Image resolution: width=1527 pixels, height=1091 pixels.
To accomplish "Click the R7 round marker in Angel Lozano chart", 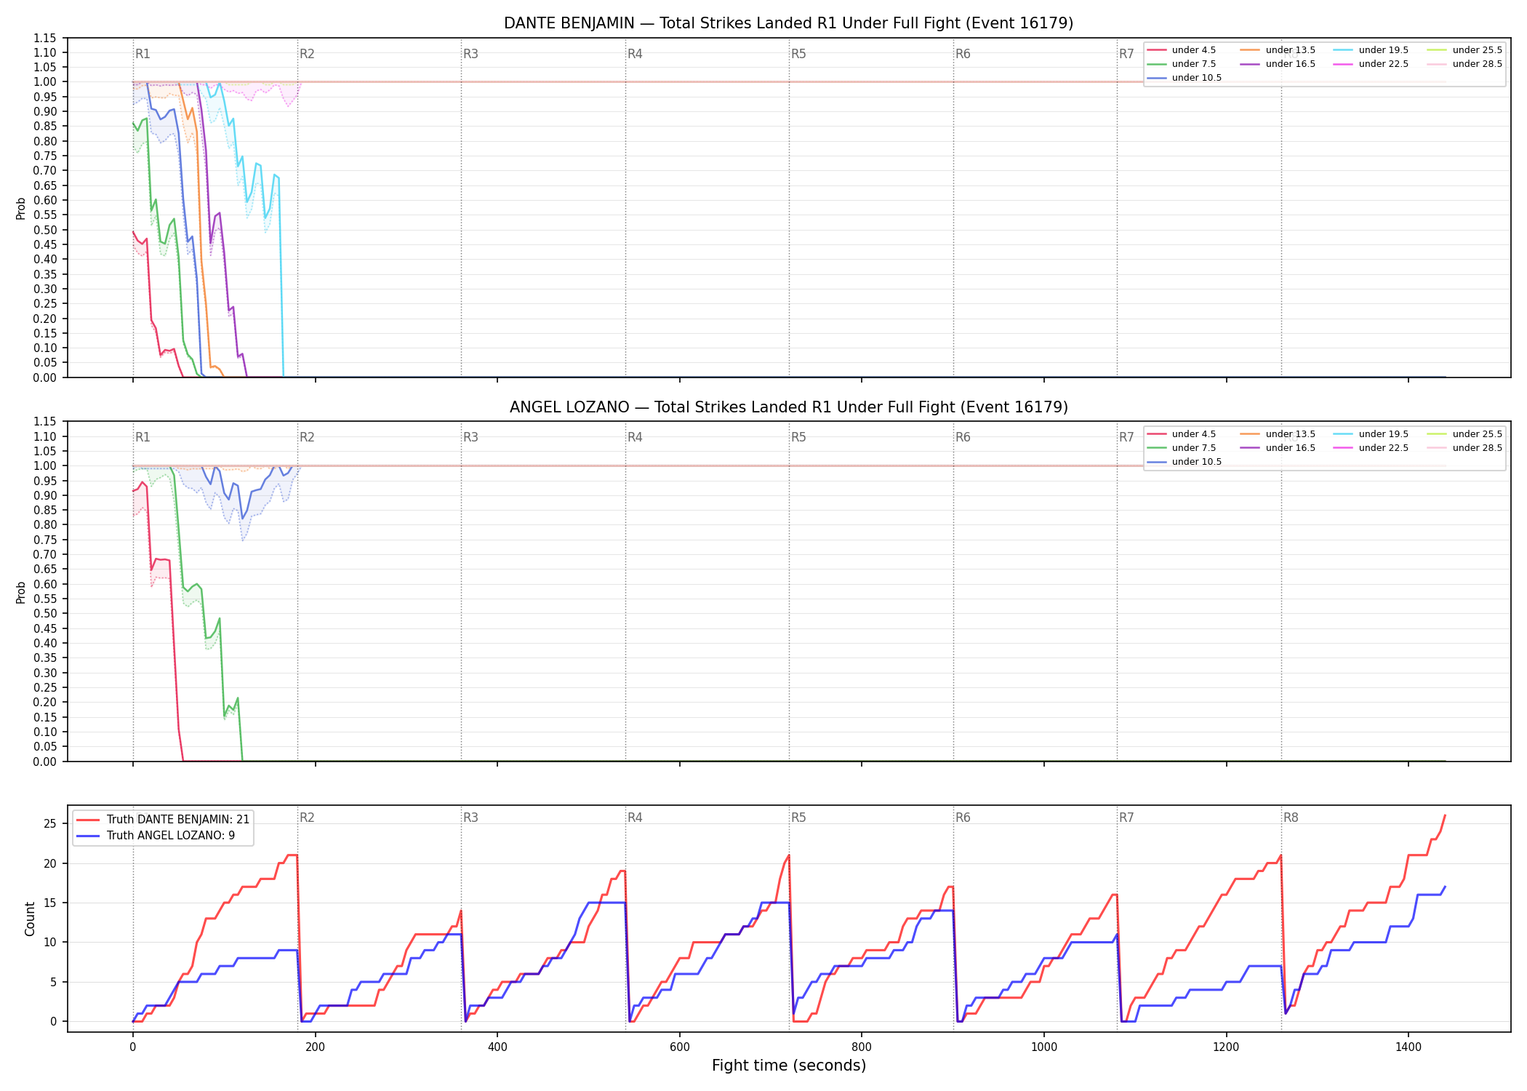I will [1126, 437].
